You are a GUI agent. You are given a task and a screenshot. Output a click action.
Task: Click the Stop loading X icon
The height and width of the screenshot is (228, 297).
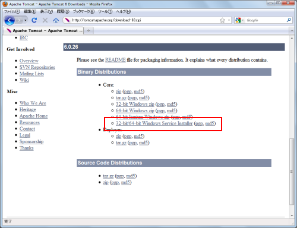[45, 20]
